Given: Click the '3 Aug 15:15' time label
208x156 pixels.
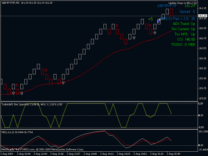Looking at the screenshot, I should click(157, 154).
